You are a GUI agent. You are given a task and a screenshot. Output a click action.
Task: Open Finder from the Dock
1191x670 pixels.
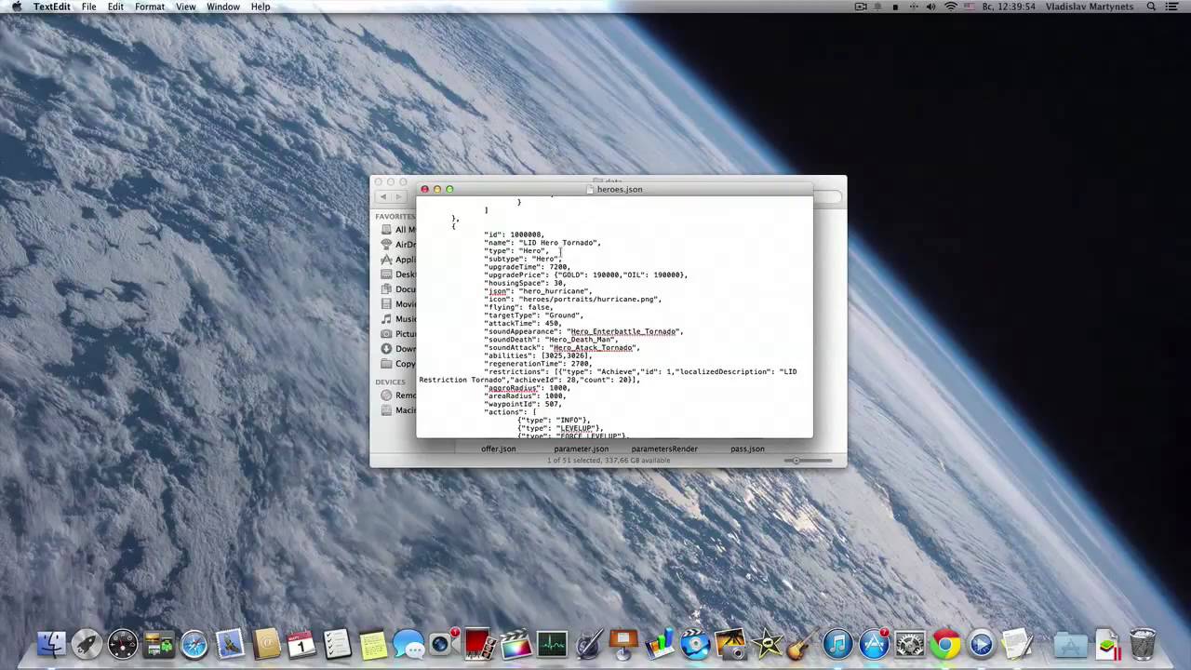[51, 643]
